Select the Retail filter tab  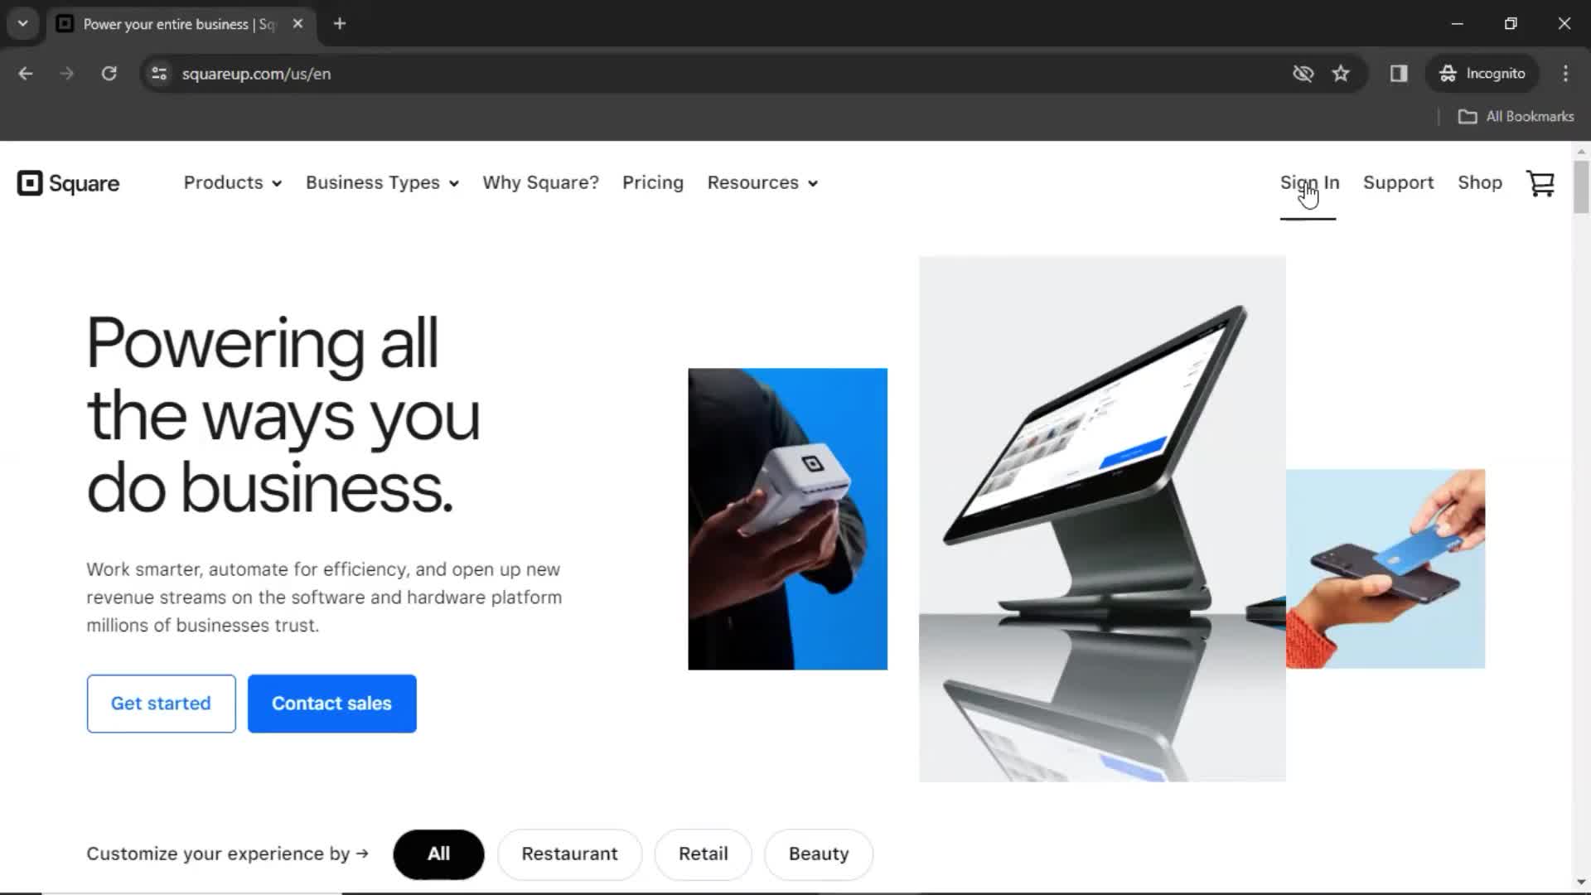703,854
